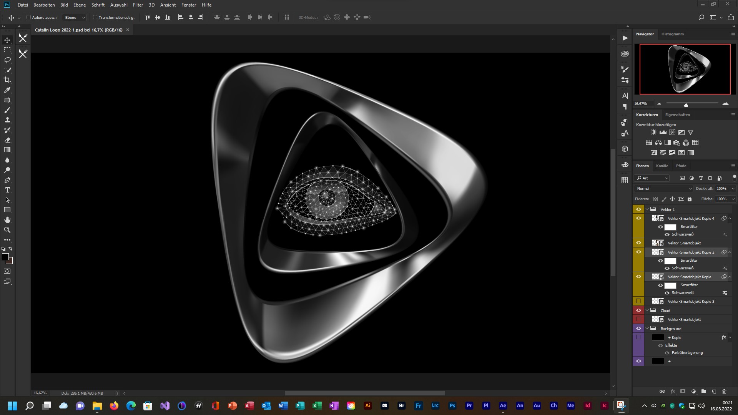Hide the Vektor 1 group visibility
738x415 pixels.
[638, 209]
